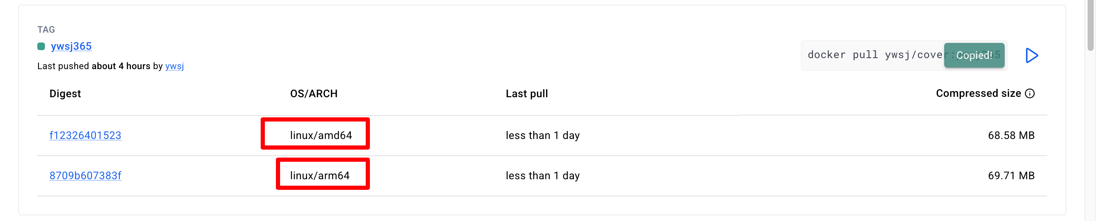Click the OS/ARCH column header

pos(314,94)
